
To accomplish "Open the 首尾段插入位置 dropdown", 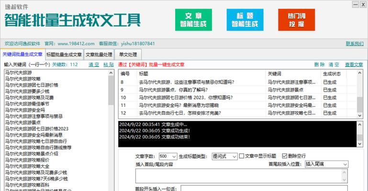I will pyautogui.click(x=326, y=164).
